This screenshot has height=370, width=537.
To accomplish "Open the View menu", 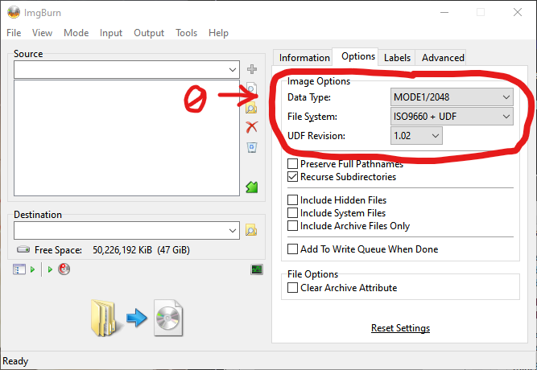I will tap(42, 33).
